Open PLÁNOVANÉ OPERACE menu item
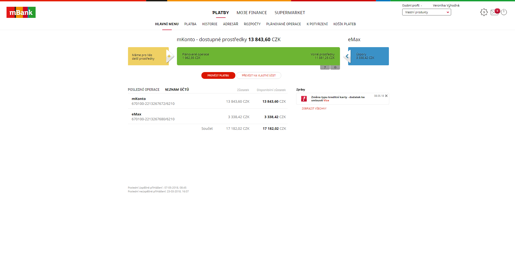 pyautogui.click(x=283, y=24)
